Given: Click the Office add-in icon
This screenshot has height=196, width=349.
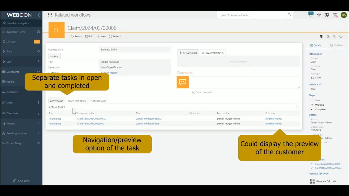Looking at the screenshot, I should pyautogui.click(x=321, y=36).
